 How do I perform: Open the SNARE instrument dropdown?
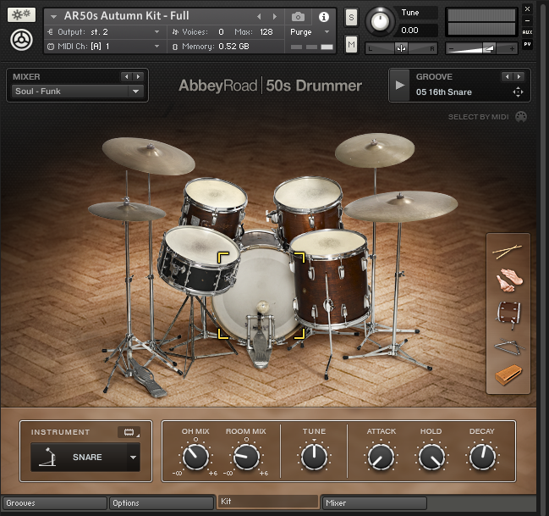pos(132,458)
